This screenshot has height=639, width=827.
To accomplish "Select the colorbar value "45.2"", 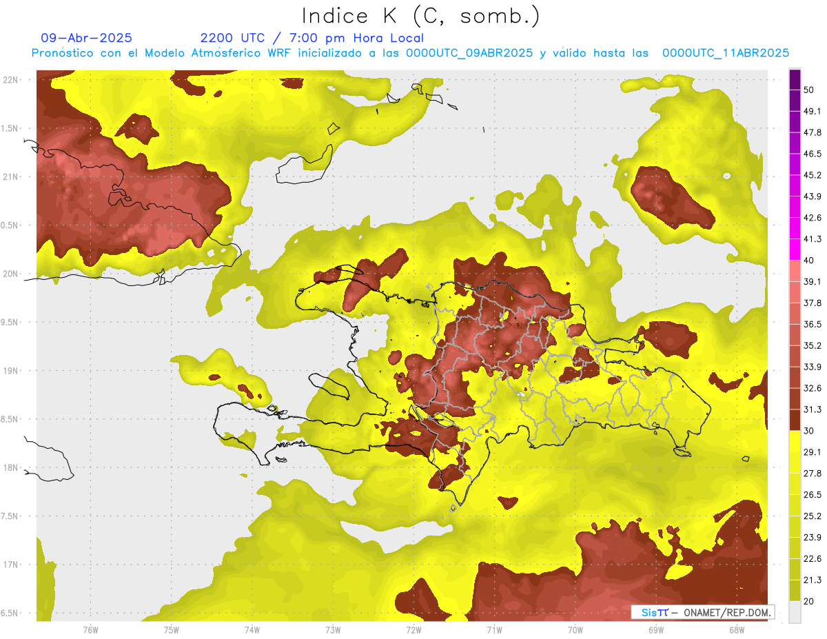I will click(813, 175).
